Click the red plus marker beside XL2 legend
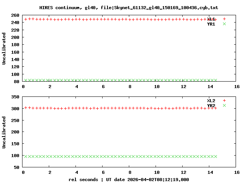 224,100
